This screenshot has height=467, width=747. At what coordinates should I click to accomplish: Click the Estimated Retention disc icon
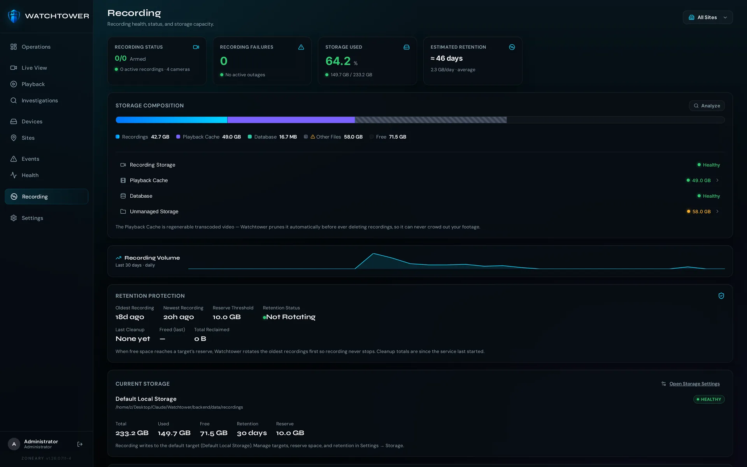[x=512, y=47]
